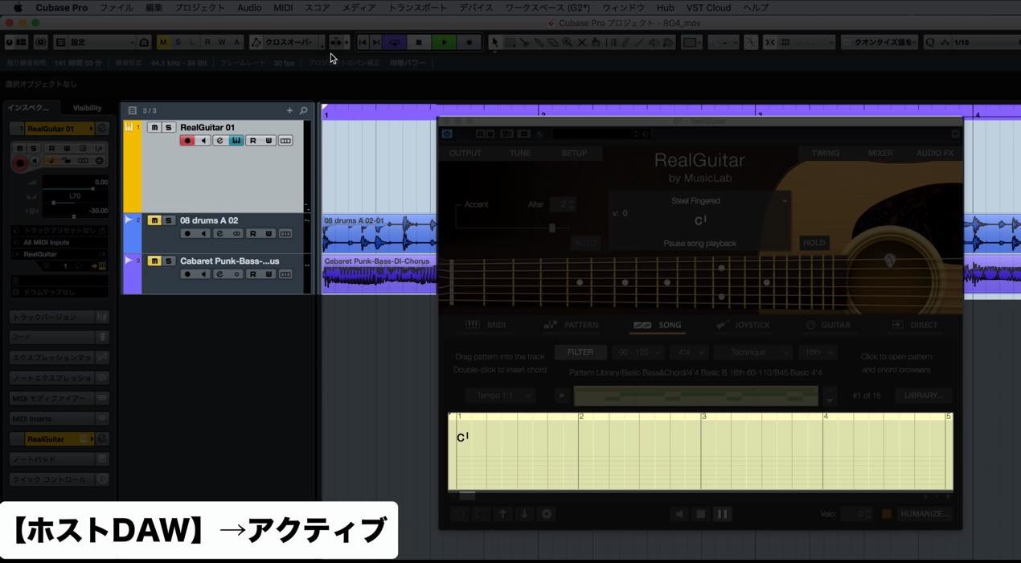Open the Technique dropdown
Viewport: 1021px width, 563px height.
(753, 352)
